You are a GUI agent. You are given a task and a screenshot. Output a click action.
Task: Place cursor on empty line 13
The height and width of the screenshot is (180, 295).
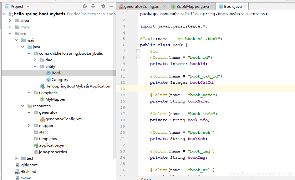coord(216,89)
